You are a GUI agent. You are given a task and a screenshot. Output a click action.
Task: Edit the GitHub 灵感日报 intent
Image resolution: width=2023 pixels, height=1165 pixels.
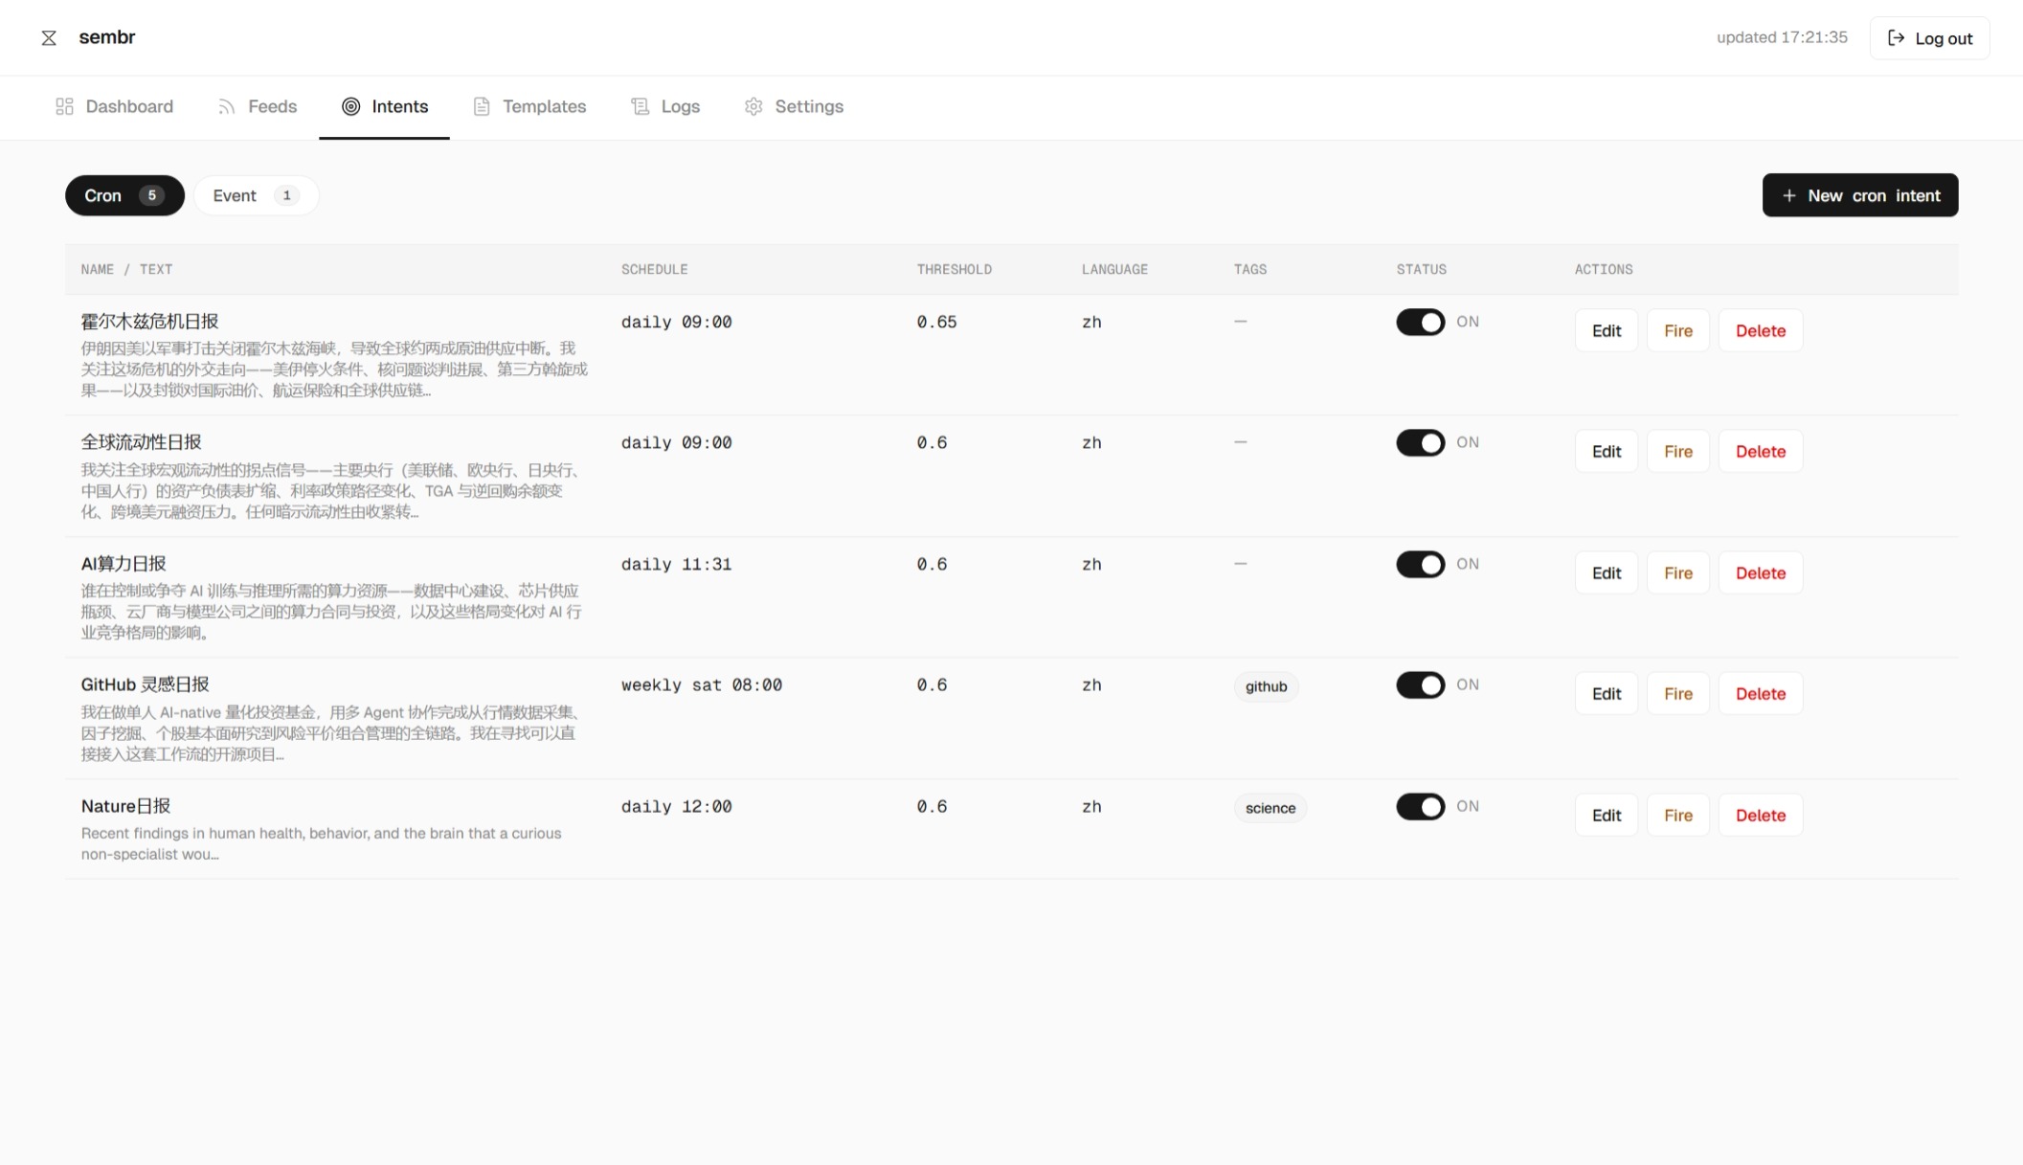(x=1607, y=693)
